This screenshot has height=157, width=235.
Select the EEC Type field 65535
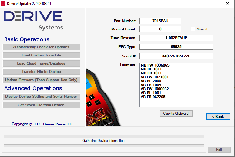176,47
